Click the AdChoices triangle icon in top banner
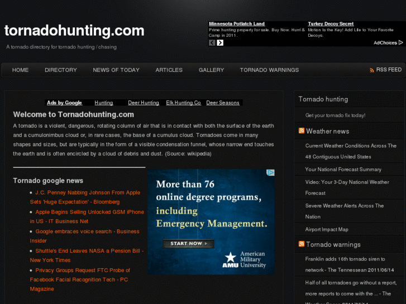The image size is (406, 304). 401,42
